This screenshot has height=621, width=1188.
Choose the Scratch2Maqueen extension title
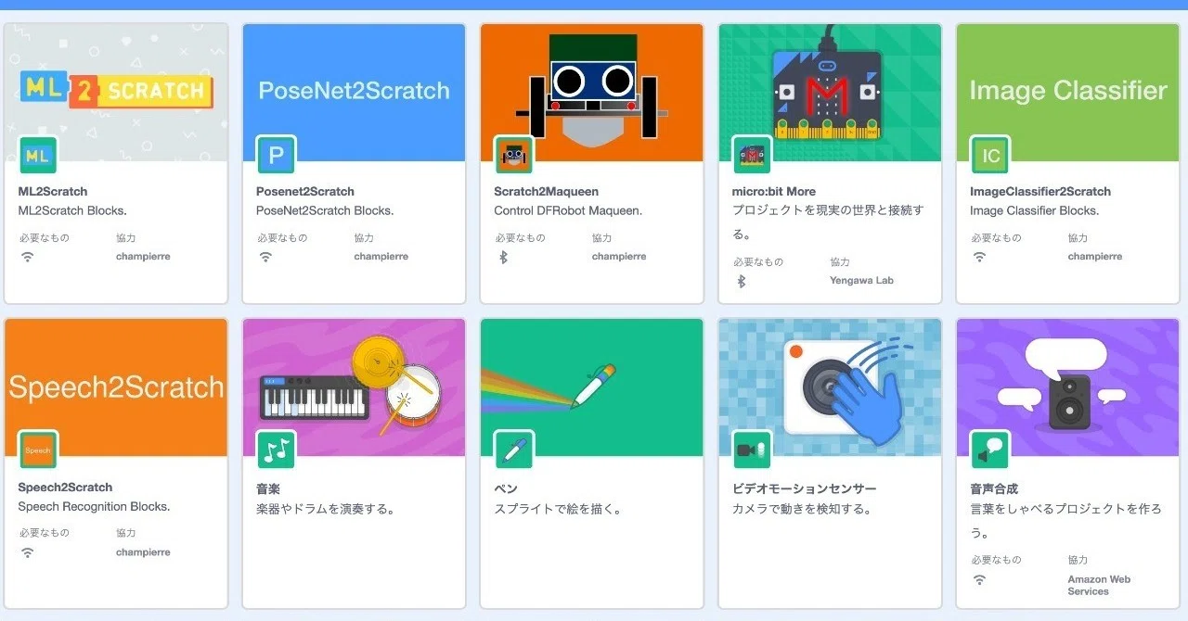547,192
